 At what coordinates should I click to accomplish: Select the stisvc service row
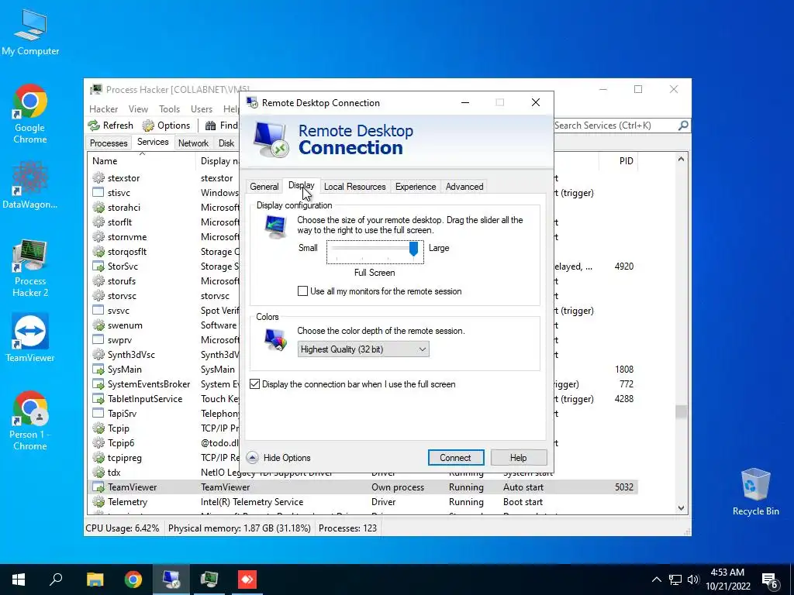tap(163, 193)
